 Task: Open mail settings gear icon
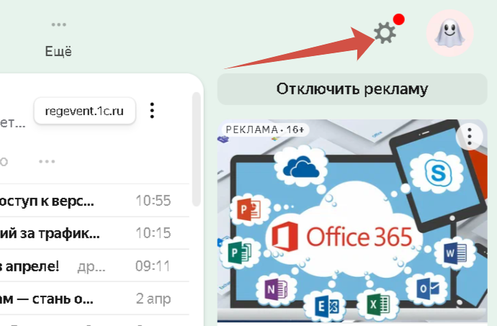pyautogui.click(x=385, y=32)
